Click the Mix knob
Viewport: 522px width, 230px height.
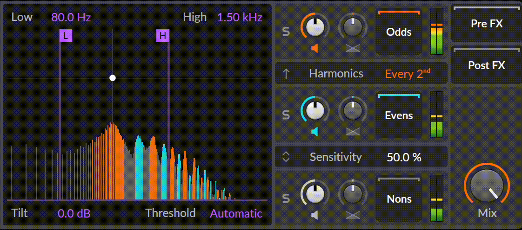(x=487, y=186)
